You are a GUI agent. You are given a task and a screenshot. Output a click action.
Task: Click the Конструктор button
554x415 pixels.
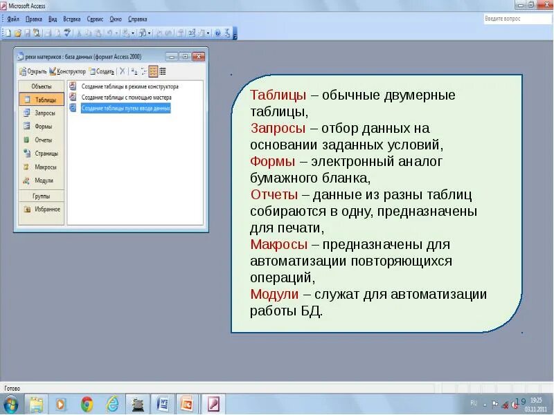pyautogui.click(x=67, y=71)
